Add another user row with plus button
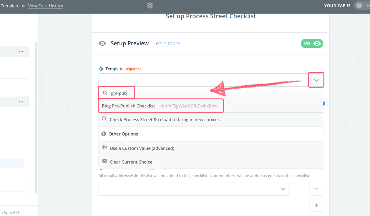370x216 pixels. coord(316,205)
